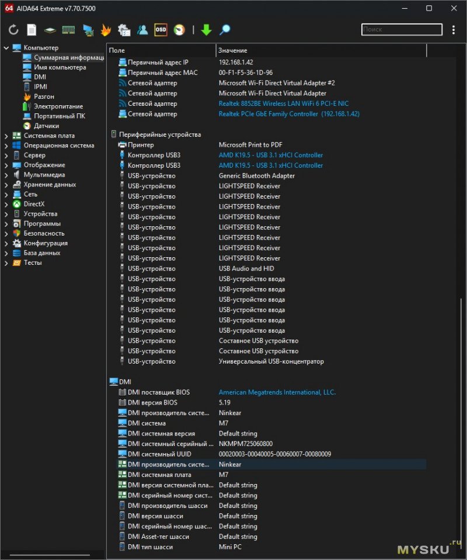Click the round gauge sensor toolbar icon
467x560 pixels.
(179, 30)
